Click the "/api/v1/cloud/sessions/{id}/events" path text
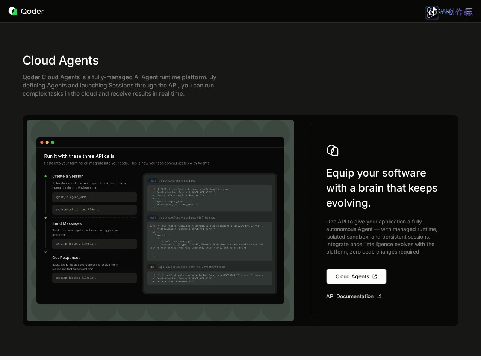 [187, 217]
